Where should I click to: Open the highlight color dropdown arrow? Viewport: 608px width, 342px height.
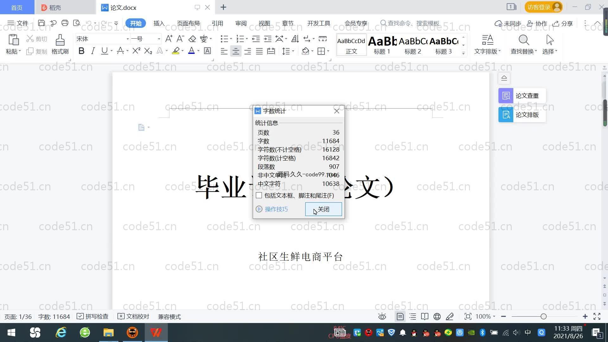(183, 51)
